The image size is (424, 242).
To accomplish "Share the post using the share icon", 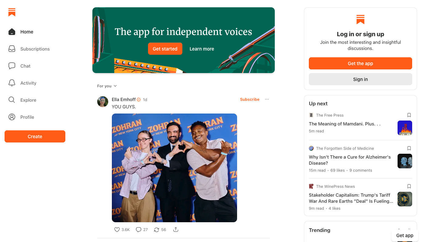I will tap(176, 230).
